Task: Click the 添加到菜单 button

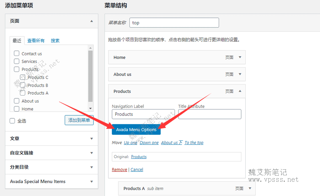Action: click(x=79, y=120)
